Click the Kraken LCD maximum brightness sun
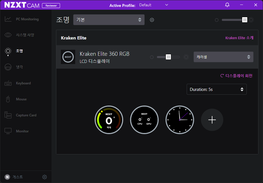The image size is (263, 183). coord(186,57)
